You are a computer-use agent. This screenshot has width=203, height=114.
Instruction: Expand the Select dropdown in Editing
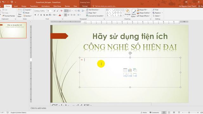(x=156, y=16)
